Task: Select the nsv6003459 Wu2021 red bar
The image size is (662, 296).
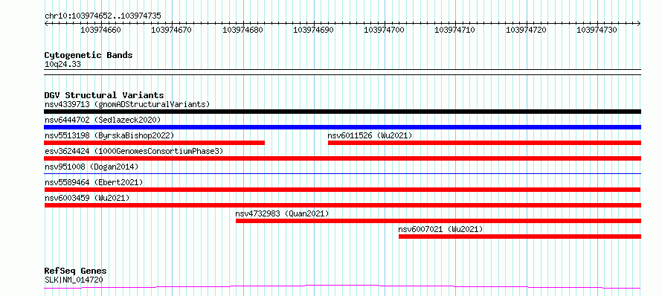Action: pyautogui.click(x=342, y=205)
